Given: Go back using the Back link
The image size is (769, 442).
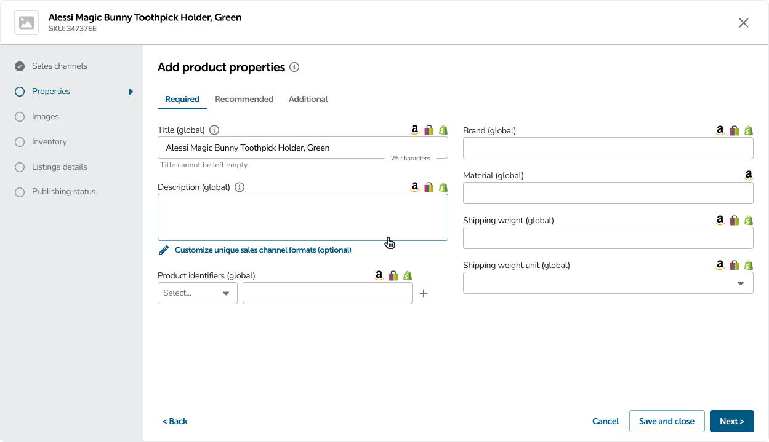Looking at the screenshot, I should 175,421.
